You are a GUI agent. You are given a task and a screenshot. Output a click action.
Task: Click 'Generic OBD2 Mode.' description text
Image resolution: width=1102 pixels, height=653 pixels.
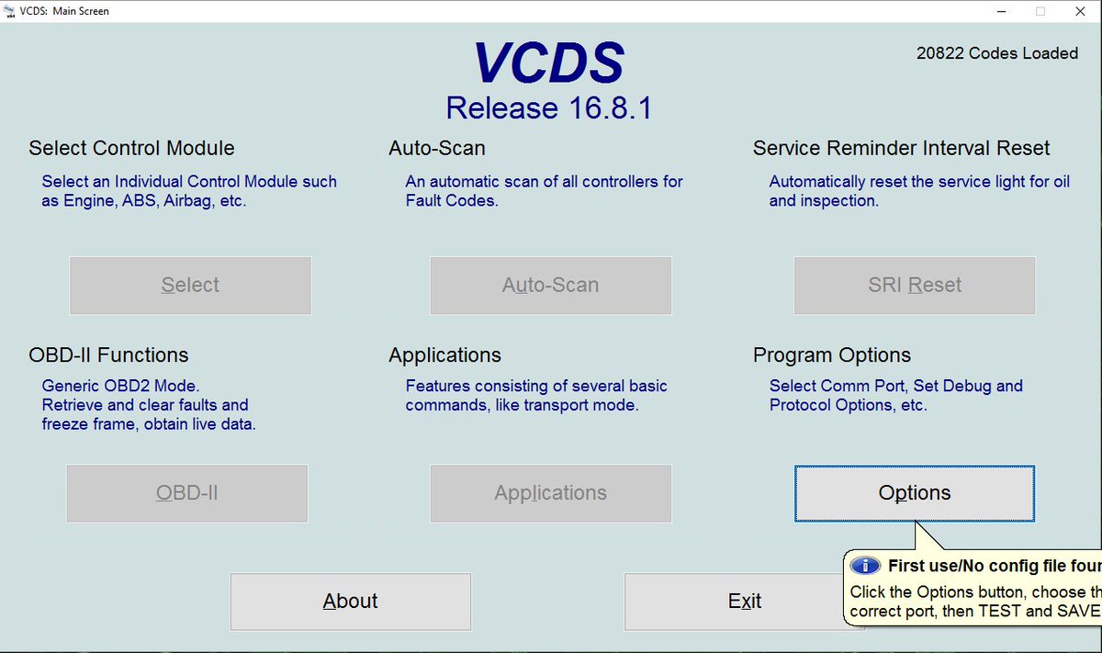[120, 386]
